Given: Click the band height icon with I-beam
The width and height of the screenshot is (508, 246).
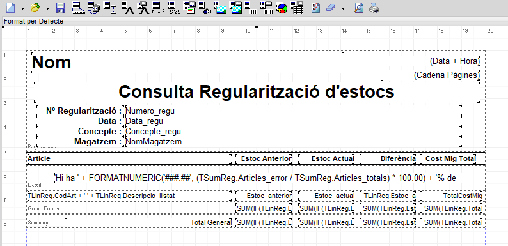Looking at the screenshot, I should pyautogui.click(x=110, y=8).
